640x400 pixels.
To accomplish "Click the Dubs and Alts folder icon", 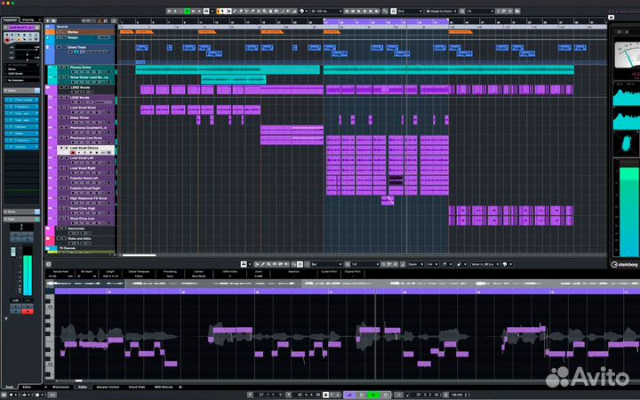I will 48,238.
